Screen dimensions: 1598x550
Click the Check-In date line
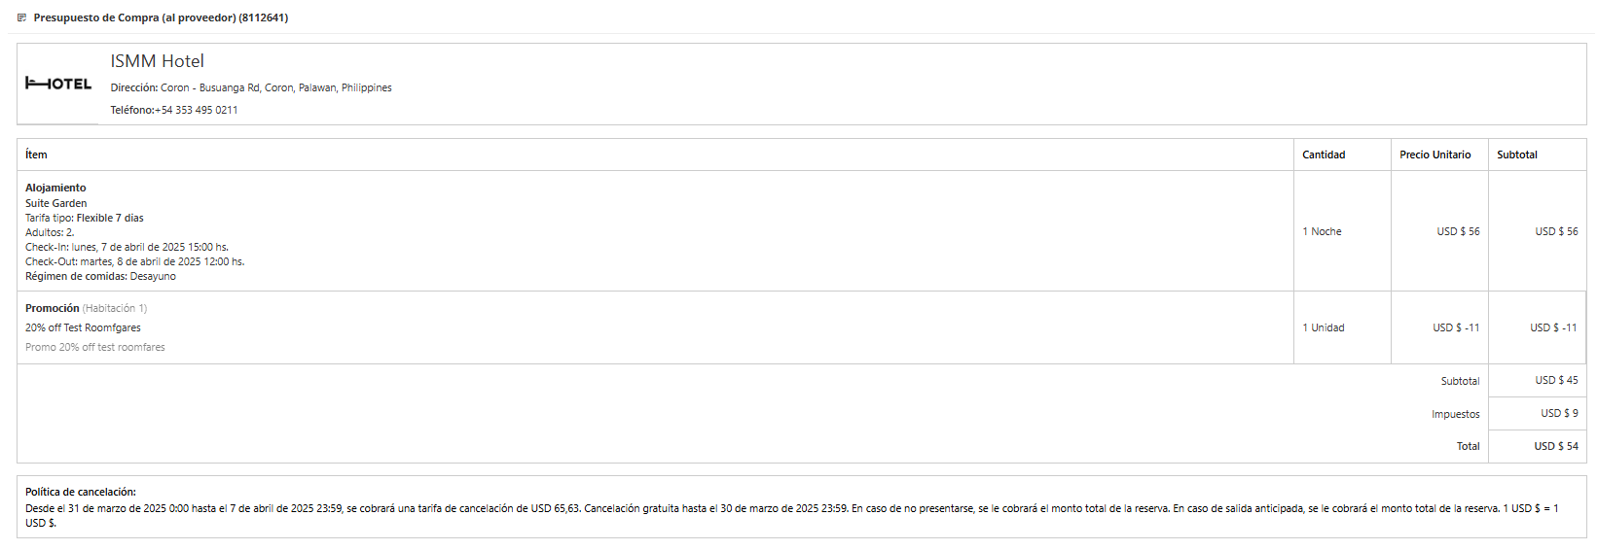click(x=127, y=247)
